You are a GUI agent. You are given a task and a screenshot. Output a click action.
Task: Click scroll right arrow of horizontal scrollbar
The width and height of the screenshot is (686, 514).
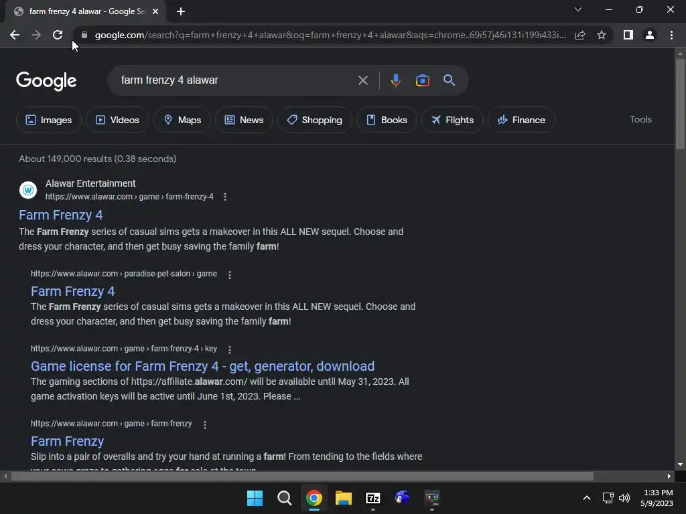pos(669,476)
